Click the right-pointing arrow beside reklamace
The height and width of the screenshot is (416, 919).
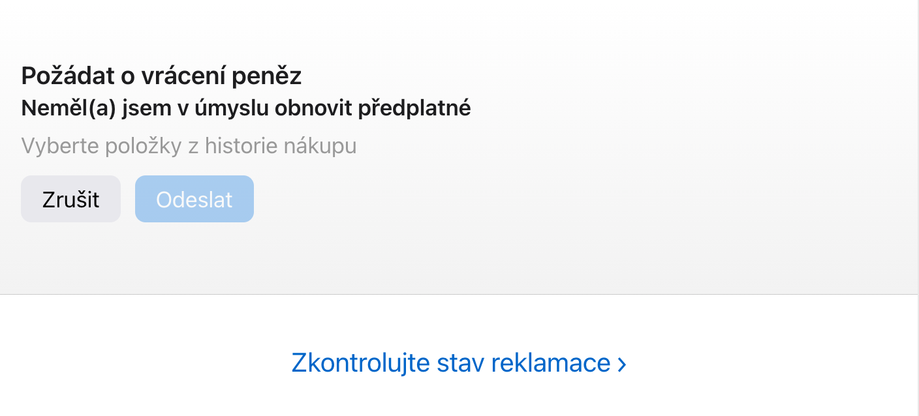tap(621, 364)
